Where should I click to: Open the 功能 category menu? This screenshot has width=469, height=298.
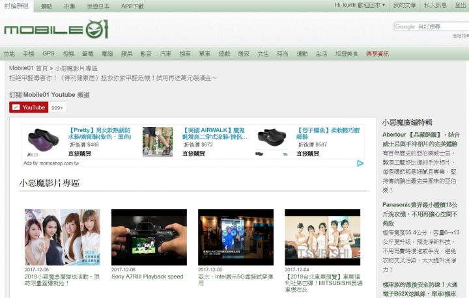[x=9, y=54]
